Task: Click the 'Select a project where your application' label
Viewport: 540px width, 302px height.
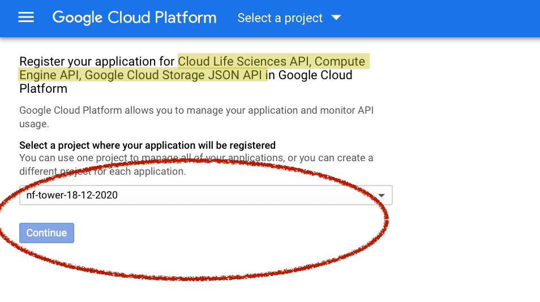Action: pyautogui.click(x=147, y=145)
